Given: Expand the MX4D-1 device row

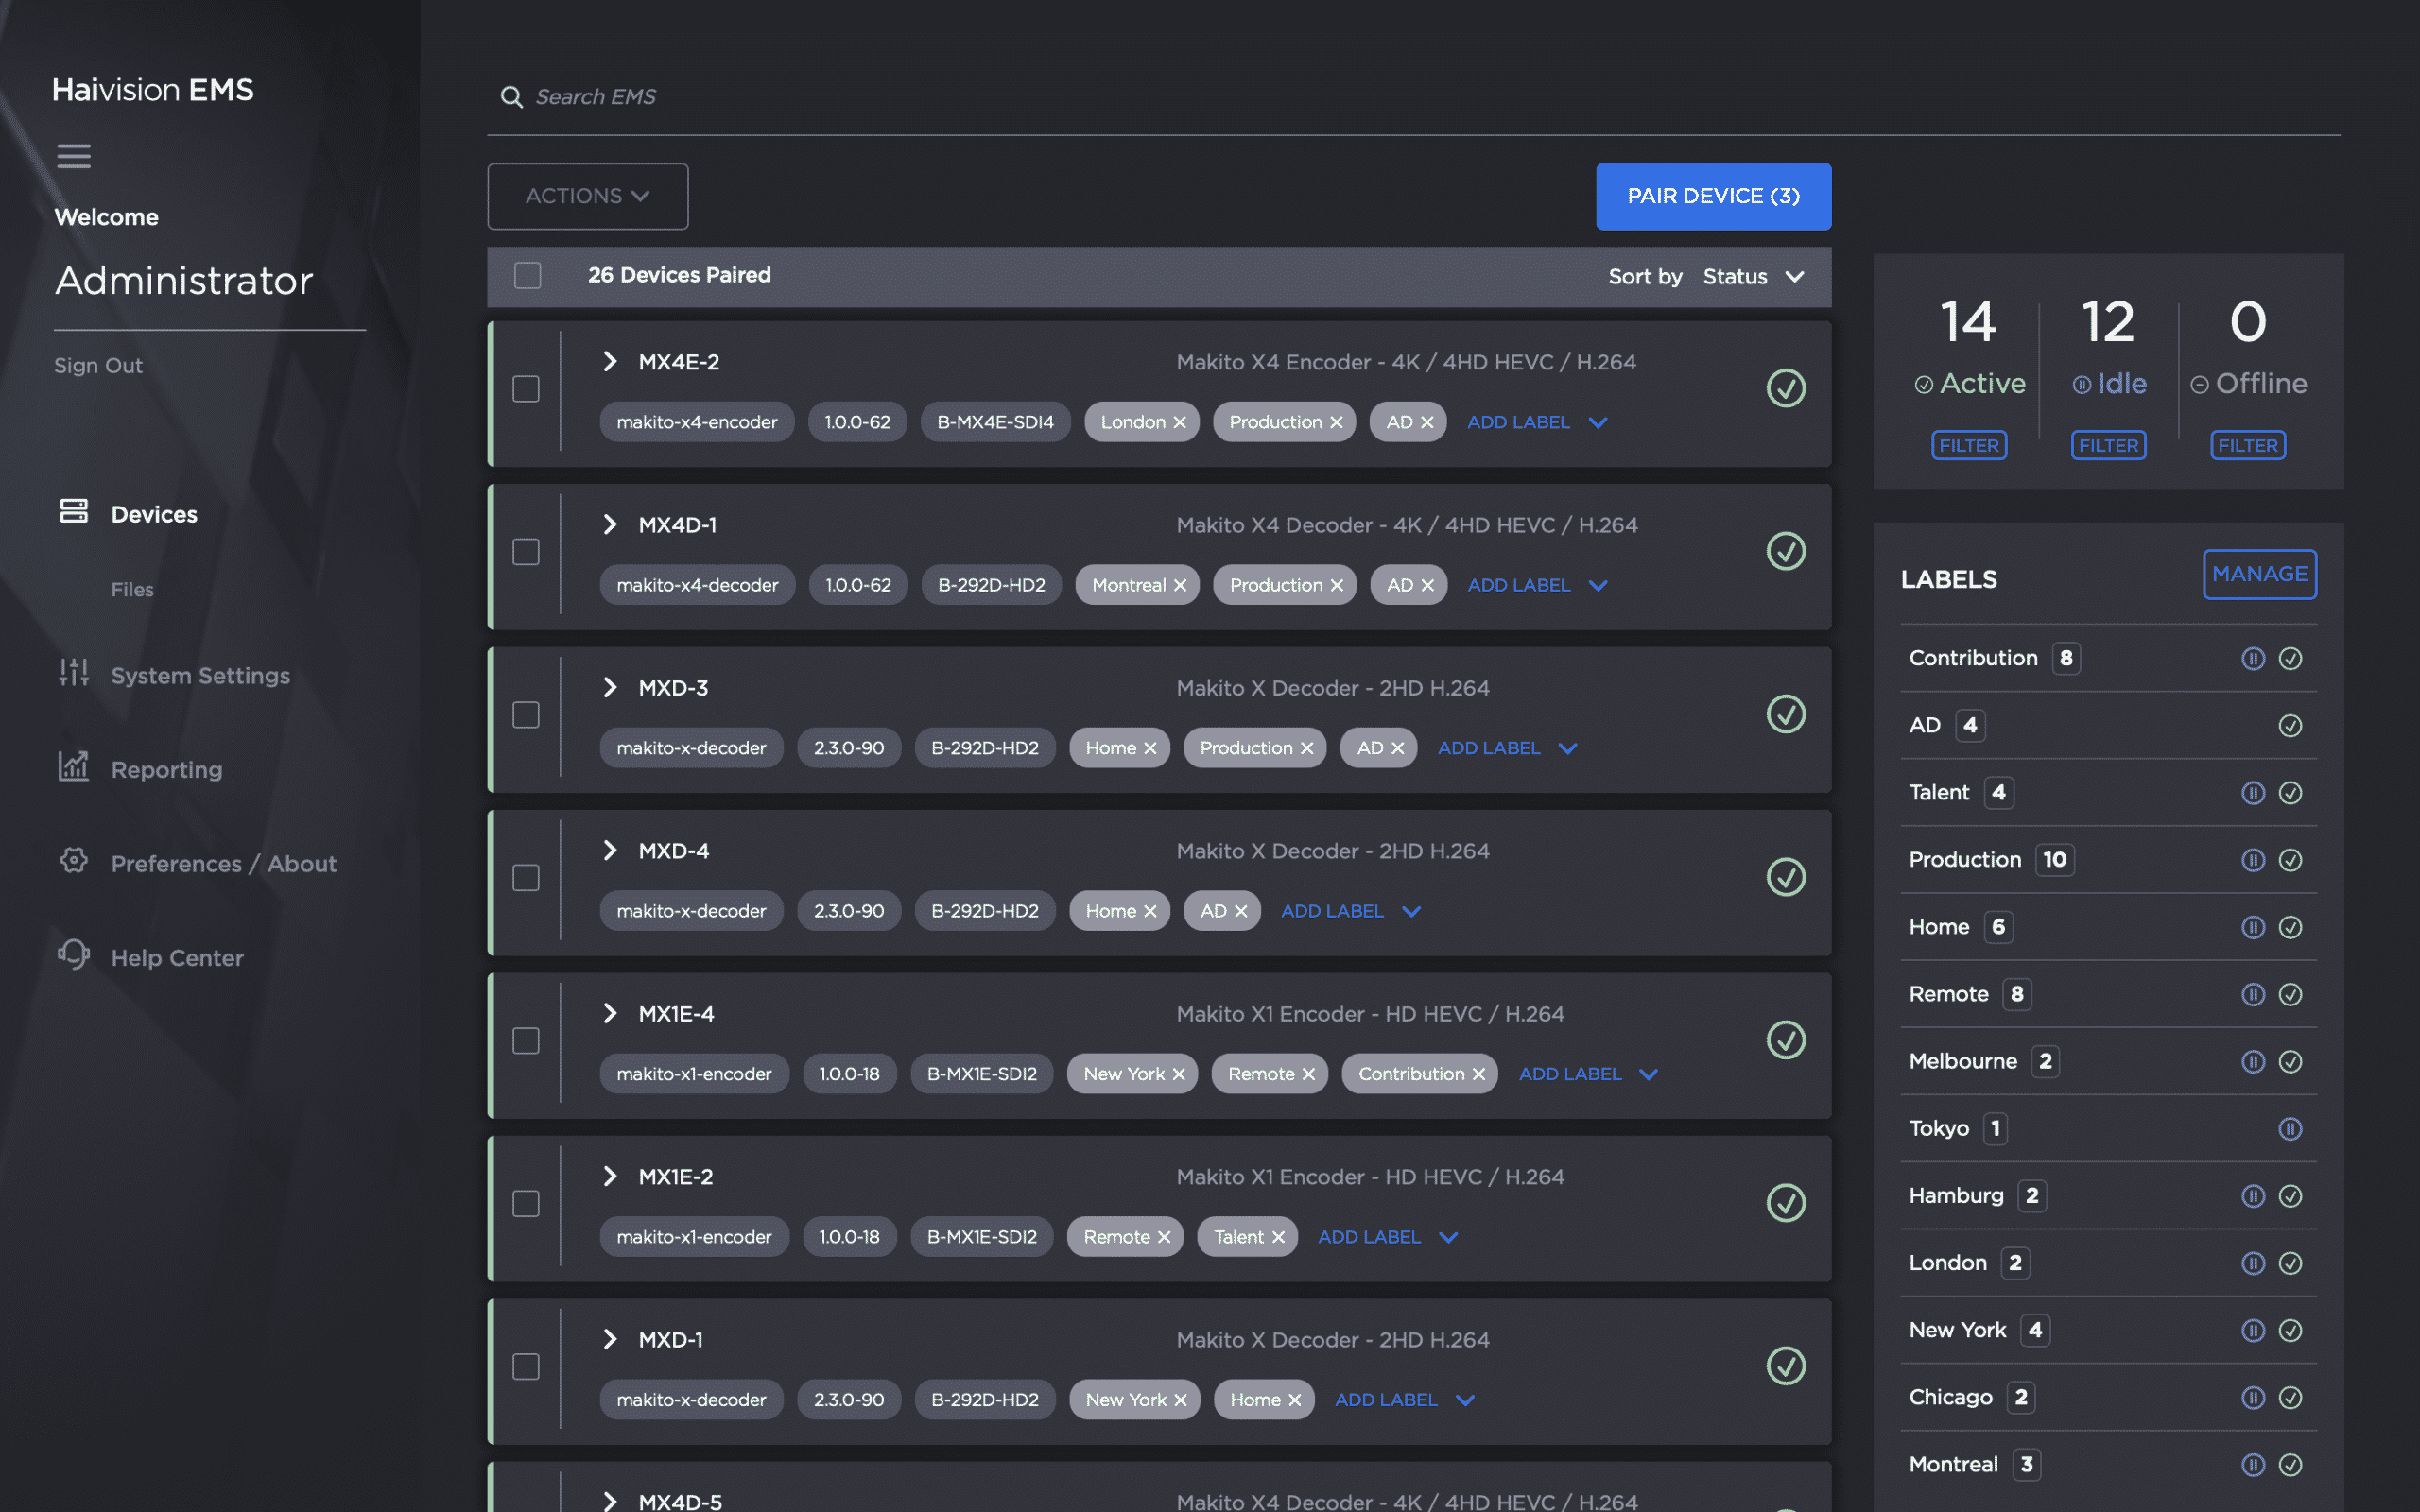Looking at the screenshot, I should click(x=609, y=525).
